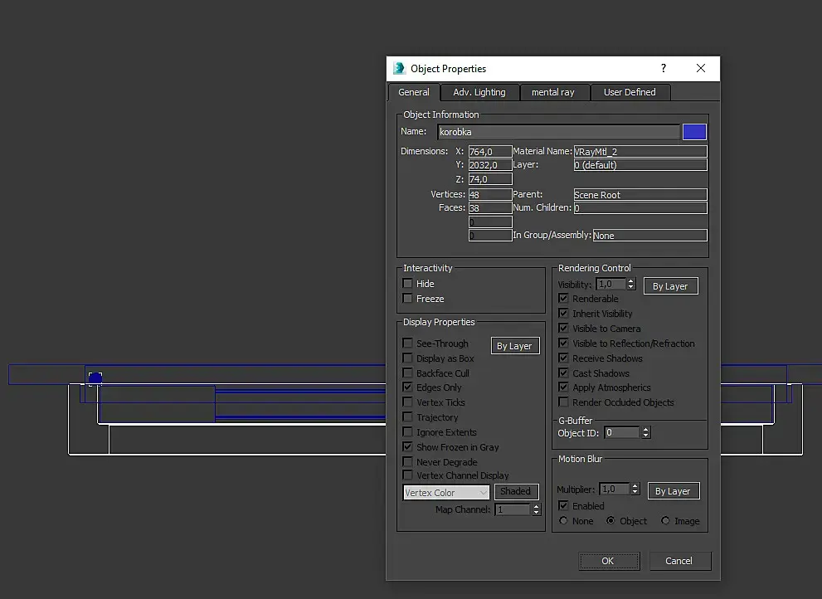Enable Ignore Extents checkbox
The width and height of the screenshot is (822, 599).
point(407,432)
